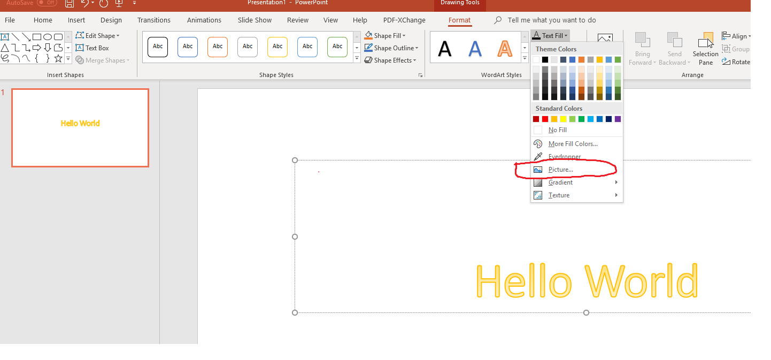Click the Text Box button
The height and width of the screenshot is (360, 771).
point(92,48)
